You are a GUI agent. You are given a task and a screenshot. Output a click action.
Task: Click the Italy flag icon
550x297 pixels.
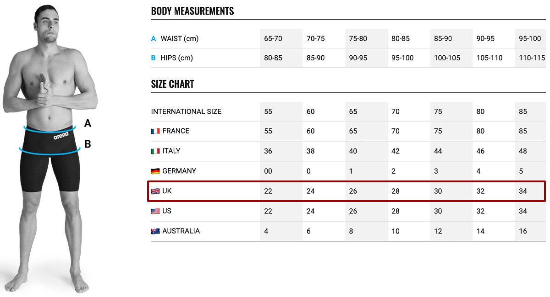(x=155, y=151)
